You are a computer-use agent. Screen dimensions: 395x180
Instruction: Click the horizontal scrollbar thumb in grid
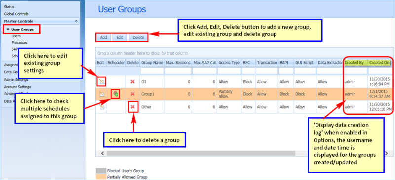point(200,153)
